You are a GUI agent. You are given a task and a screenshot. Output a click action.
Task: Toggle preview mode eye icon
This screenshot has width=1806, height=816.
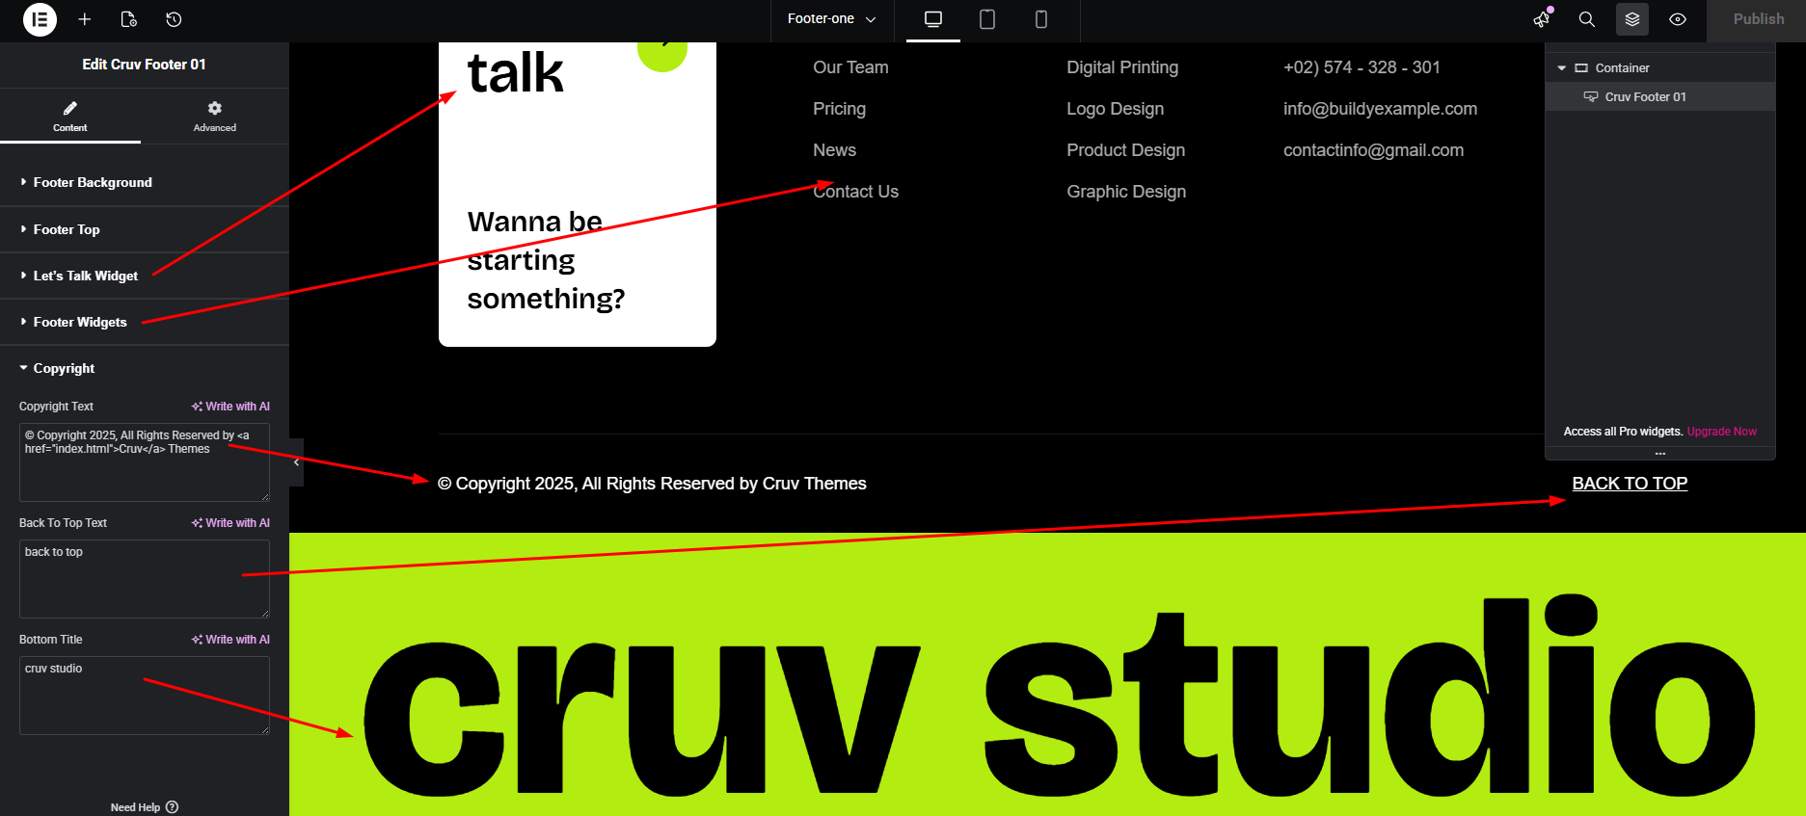(1678, 19)
